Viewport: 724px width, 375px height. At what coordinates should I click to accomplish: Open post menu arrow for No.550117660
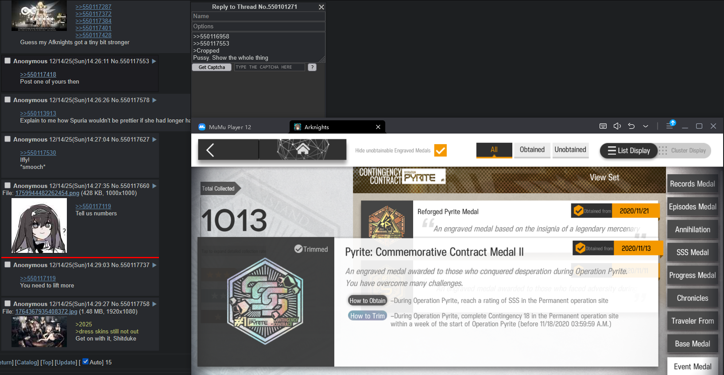[x=155, y=186]
